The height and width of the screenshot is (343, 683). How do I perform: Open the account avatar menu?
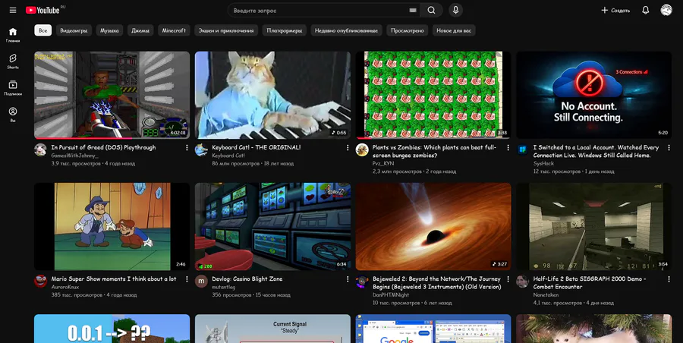coord(666,10)
